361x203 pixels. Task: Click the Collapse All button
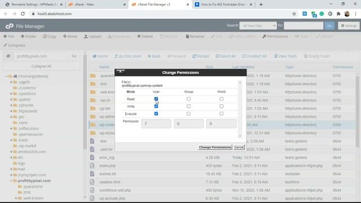point(41,66)
